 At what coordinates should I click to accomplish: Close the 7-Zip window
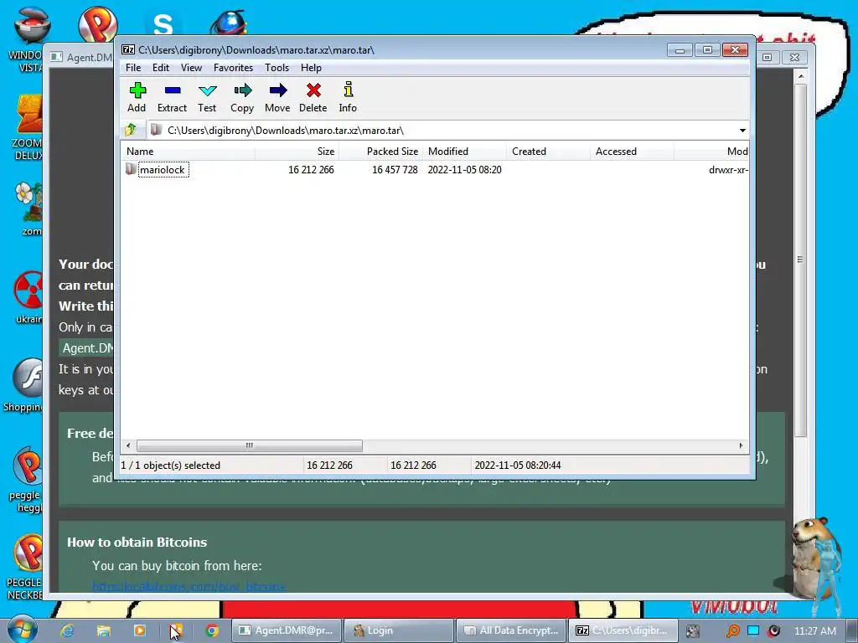(735, 50)
